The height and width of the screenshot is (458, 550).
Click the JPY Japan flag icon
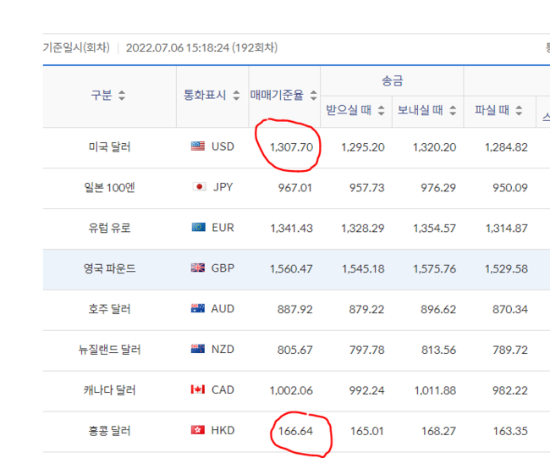coord(200,187)
